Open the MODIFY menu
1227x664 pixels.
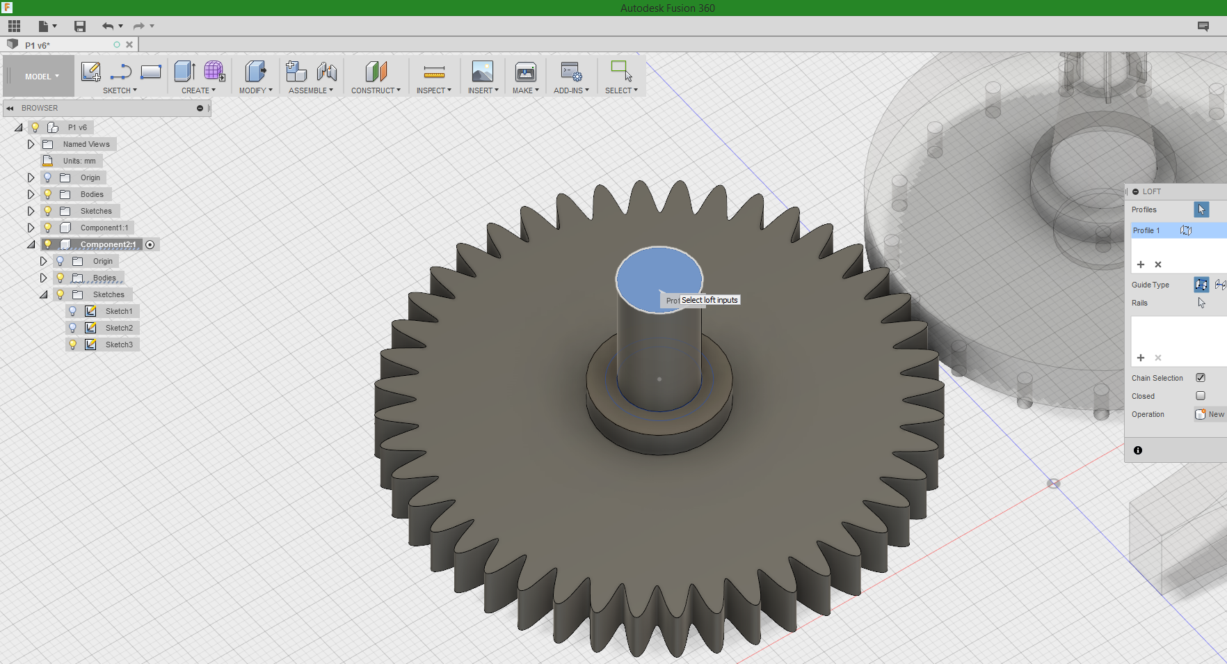pos(255,90)
